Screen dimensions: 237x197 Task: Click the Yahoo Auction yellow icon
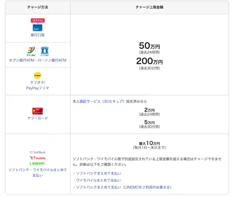(x=37, y=75)
